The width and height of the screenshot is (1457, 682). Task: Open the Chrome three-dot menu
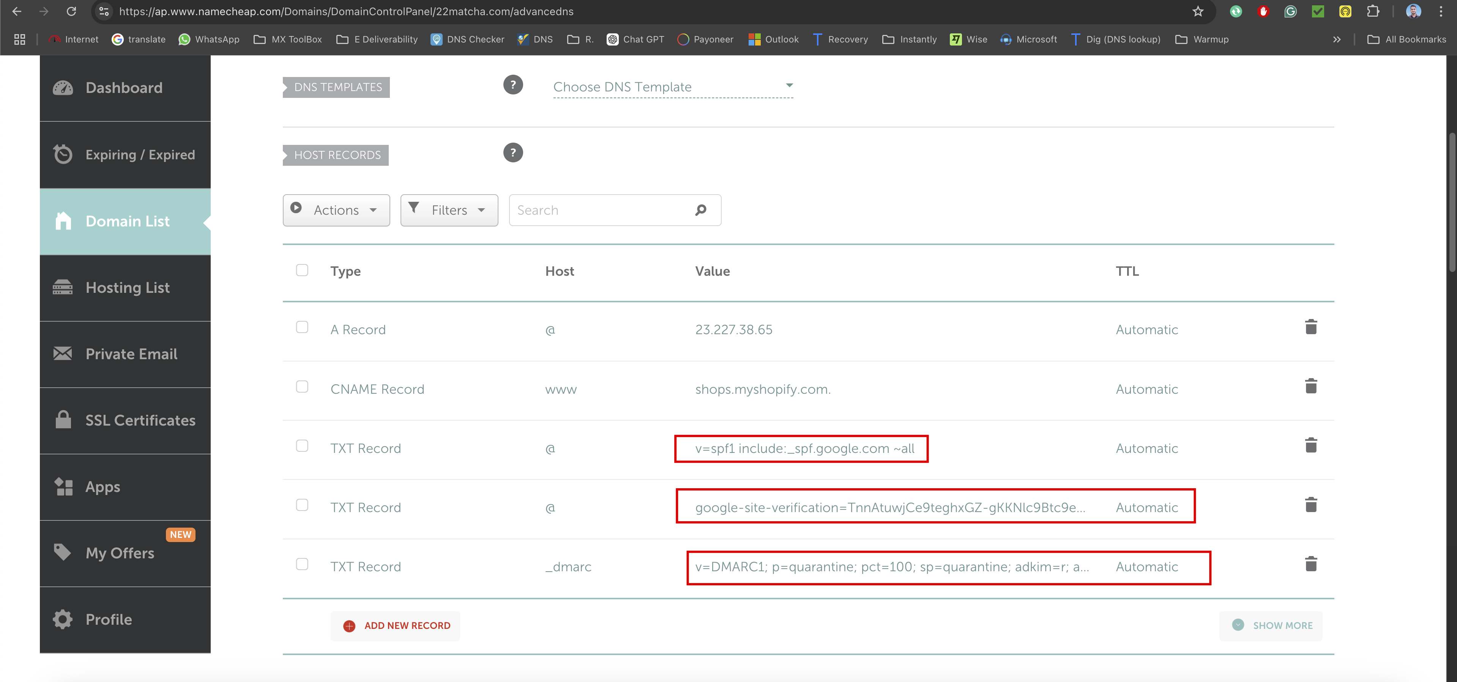point(1441,11)
